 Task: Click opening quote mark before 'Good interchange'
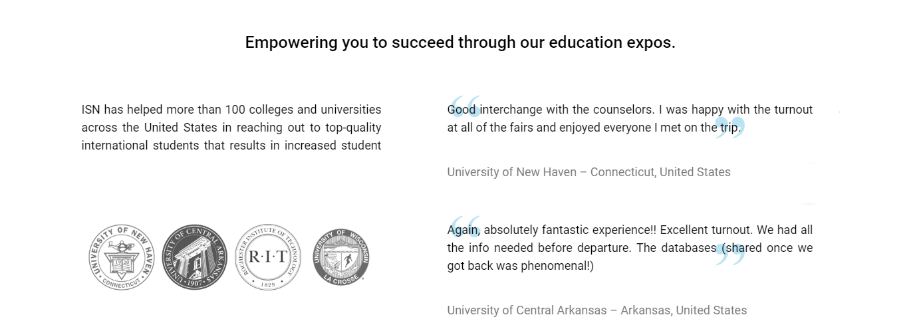click(465, 107)
